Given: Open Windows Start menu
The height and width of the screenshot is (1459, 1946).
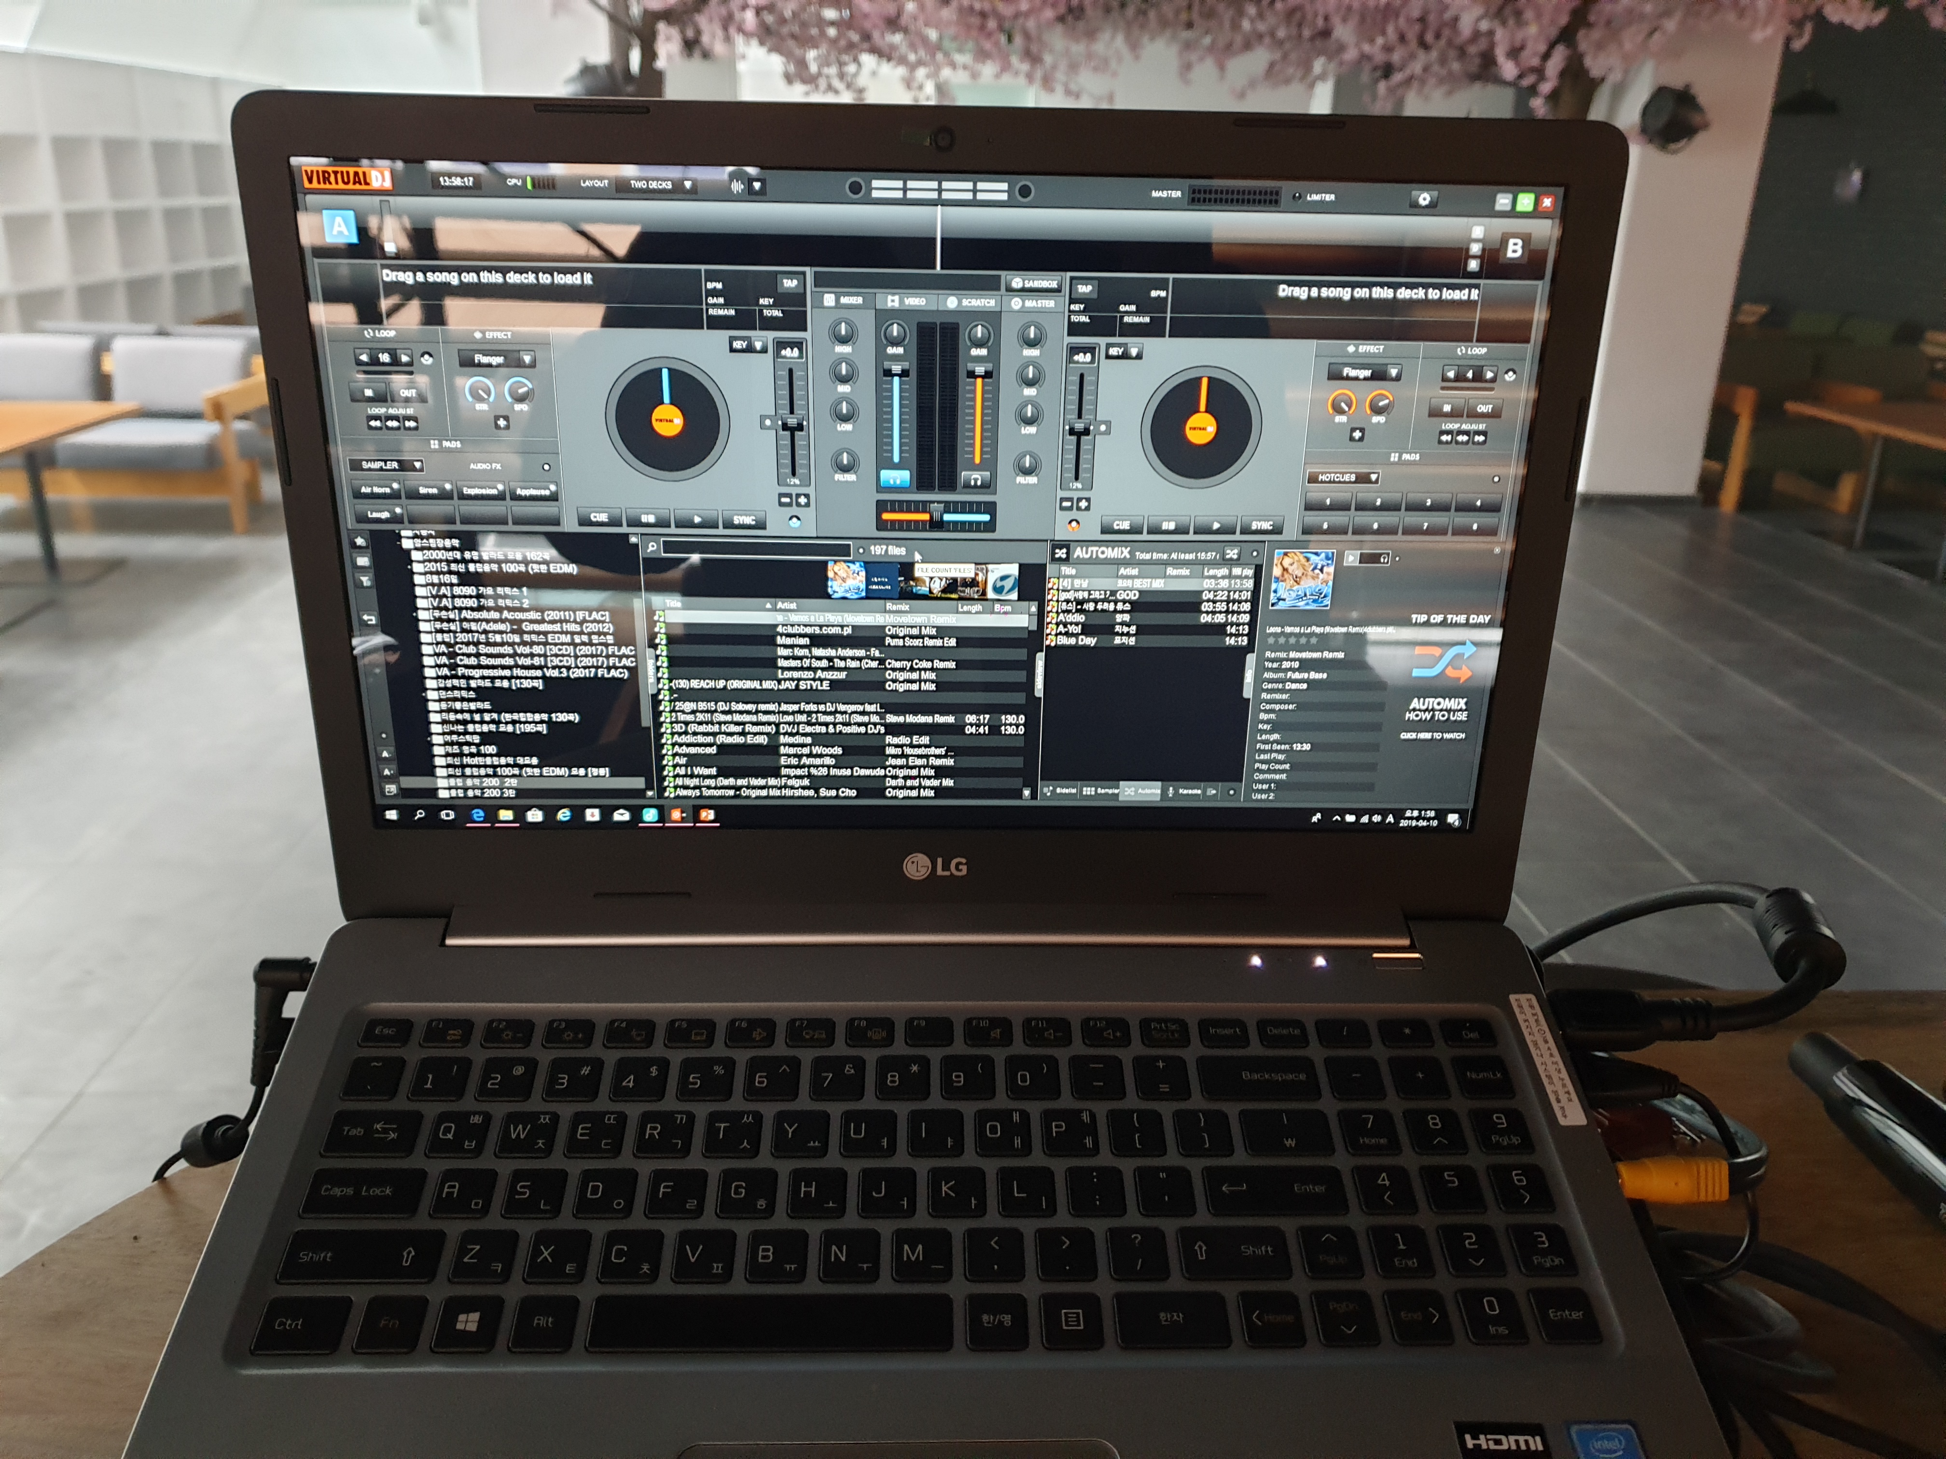Looking at the screenshot, I should tap(391, 814).
